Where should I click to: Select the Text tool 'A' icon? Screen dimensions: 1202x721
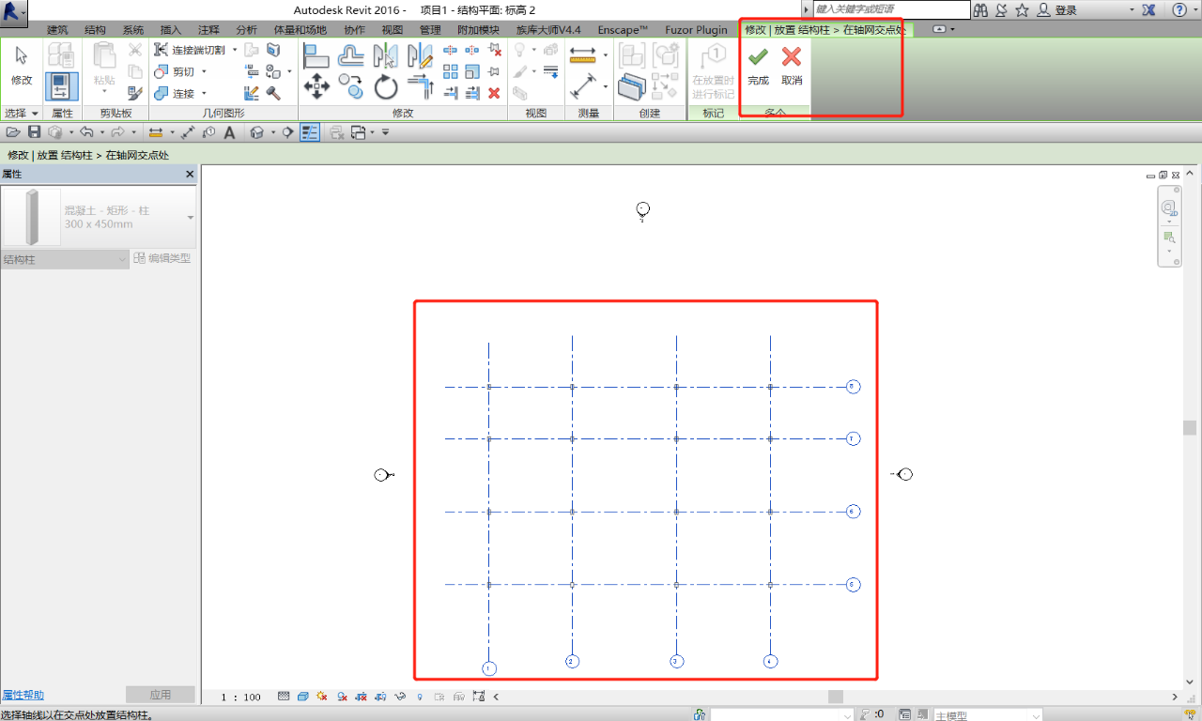[x=229, y=132]
